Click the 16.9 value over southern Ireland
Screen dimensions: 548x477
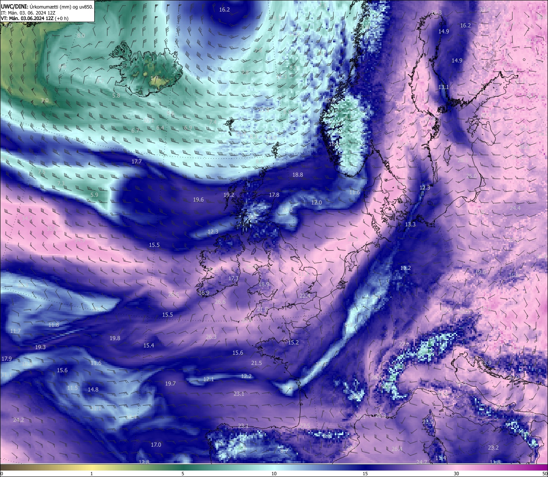pyautogui.click(x=204, y=293)
